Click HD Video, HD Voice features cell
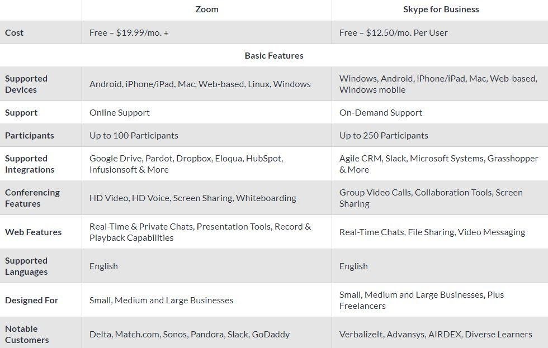Viewport: 548px width, 348px height. (x=193, y=198)
